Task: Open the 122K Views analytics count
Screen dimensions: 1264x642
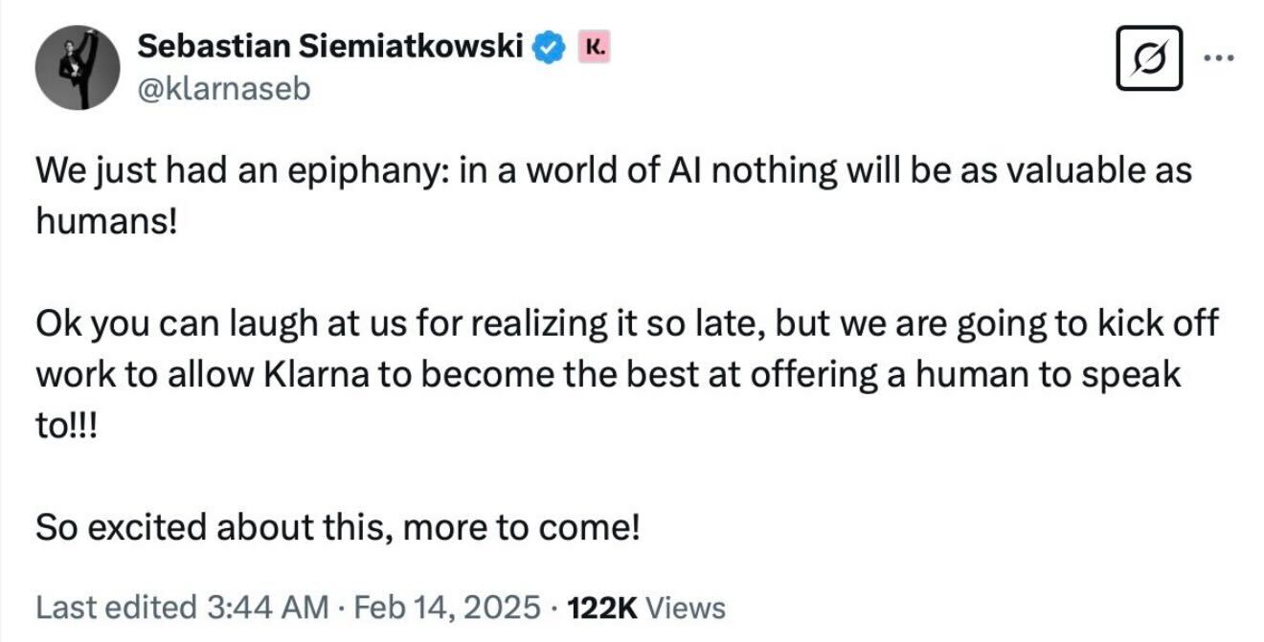Action: (603, 608)
